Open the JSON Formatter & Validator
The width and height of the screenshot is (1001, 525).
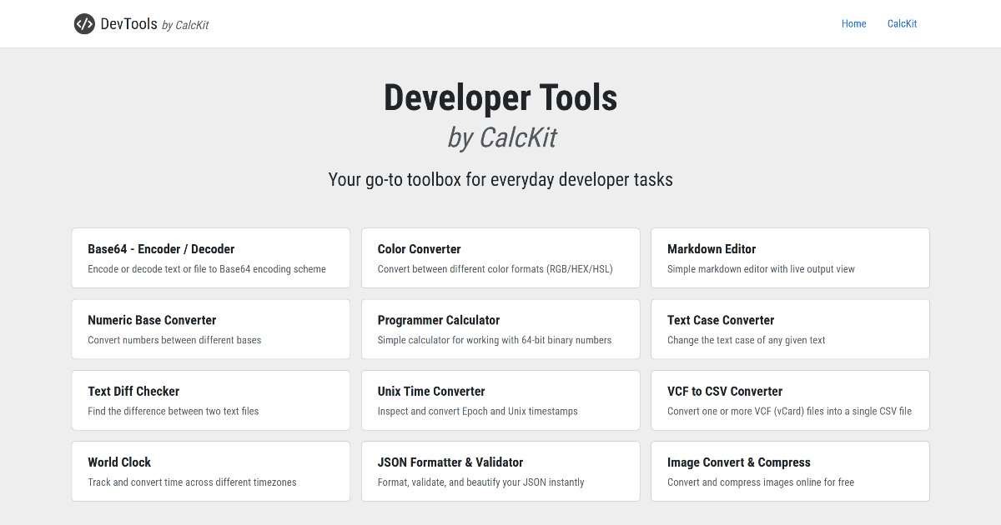[x=500, y=471]
